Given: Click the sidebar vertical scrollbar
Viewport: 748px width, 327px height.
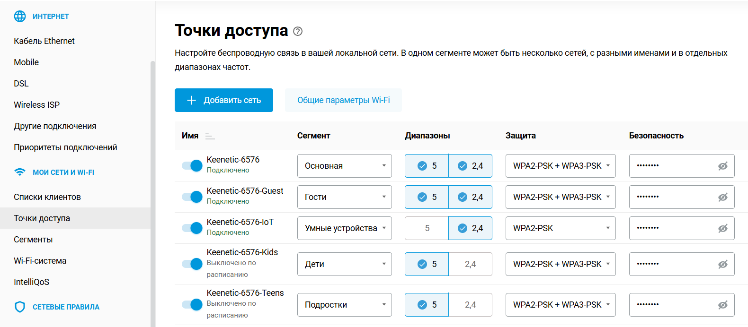Looking at the screenshot, I should (x=153, y=194).
